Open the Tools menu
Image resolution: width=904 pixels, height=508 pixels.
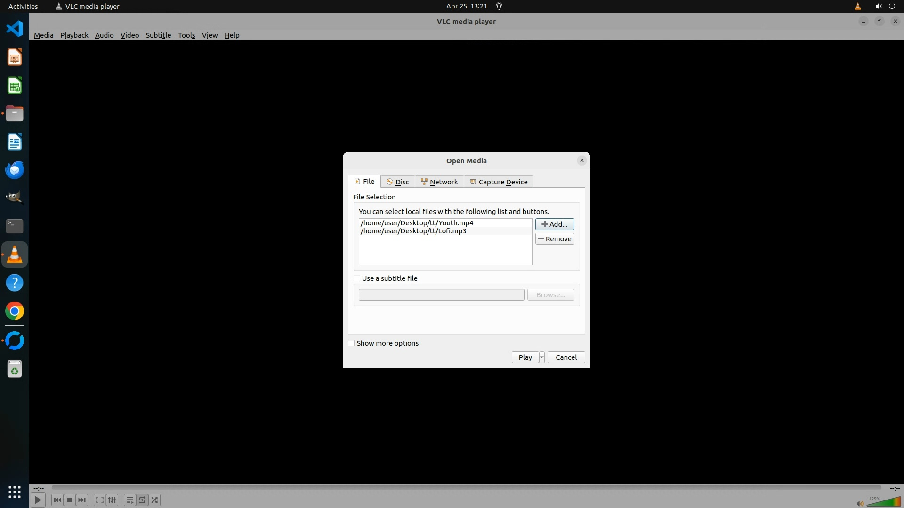(x=186, y=35)
